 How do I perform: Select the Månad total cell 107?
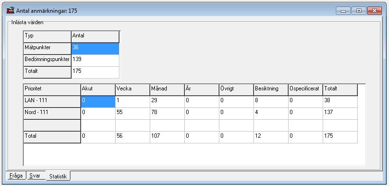click(x=167, y=137)
